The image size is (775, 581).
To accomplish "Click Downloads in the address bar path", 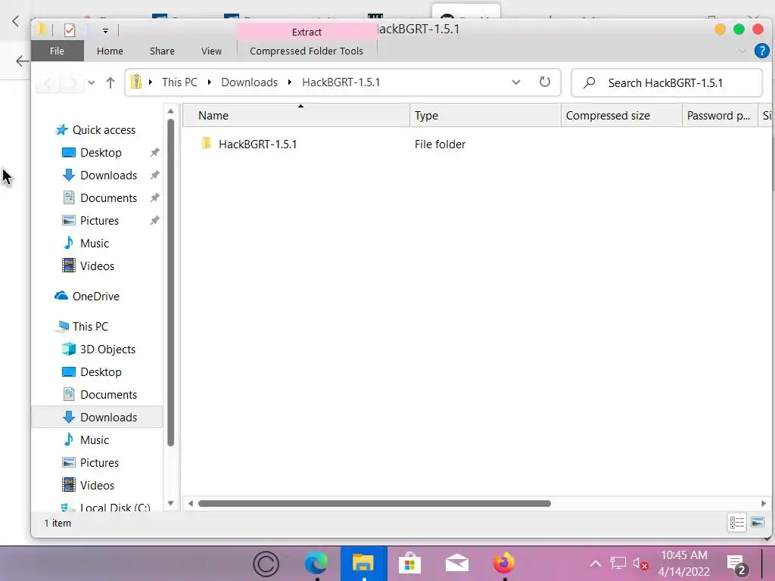I will pyautogui.click(x=249, y=82).
